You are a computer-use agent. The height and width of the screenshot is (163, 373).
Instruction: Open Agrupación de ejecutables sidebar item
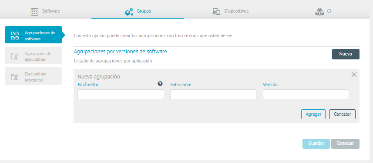click(x=34, y=55)
